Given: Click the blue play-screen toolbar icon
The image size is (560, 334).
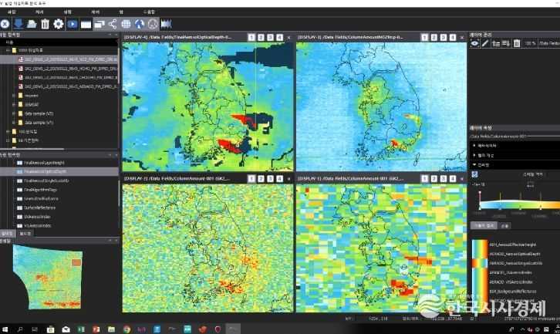Looking at the screenshot, I should tap(73, 23).
